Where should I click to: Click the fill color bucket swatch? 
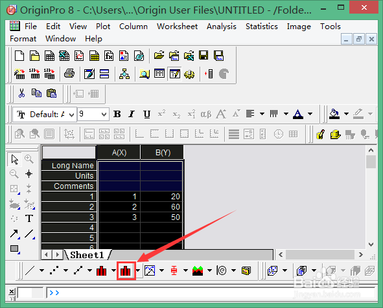tap(334, 114)
